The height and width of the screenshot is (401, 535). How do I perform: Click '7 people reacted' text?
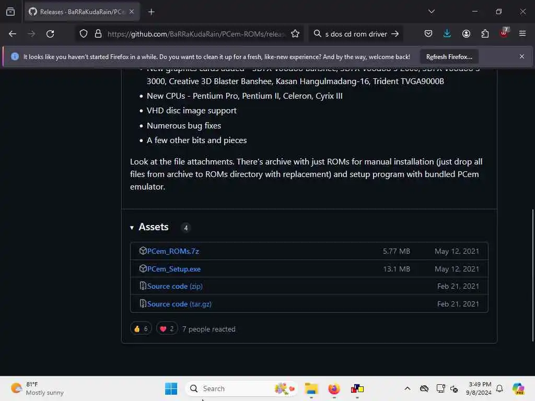pyautogui.click(x=209, y=329)
